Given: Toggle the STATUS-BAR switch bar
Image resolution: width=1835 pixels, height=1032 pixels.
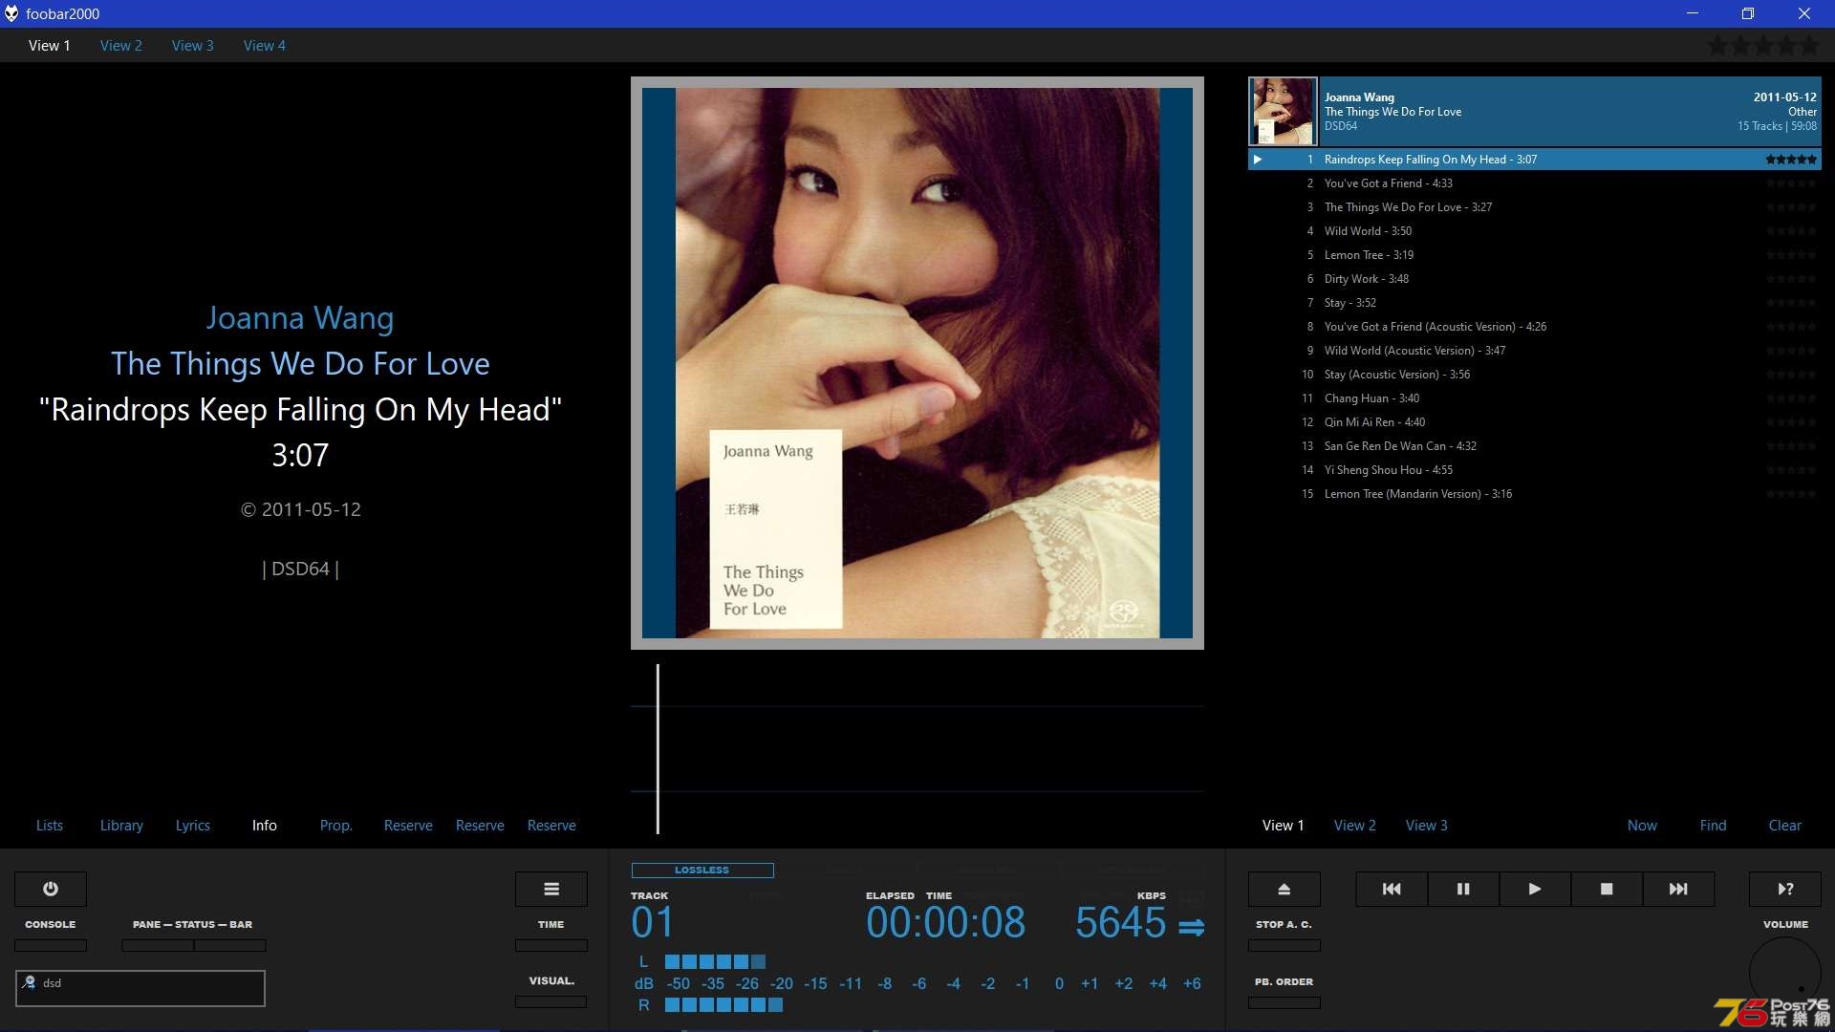Looking at the screenshot, I should 230,945.
